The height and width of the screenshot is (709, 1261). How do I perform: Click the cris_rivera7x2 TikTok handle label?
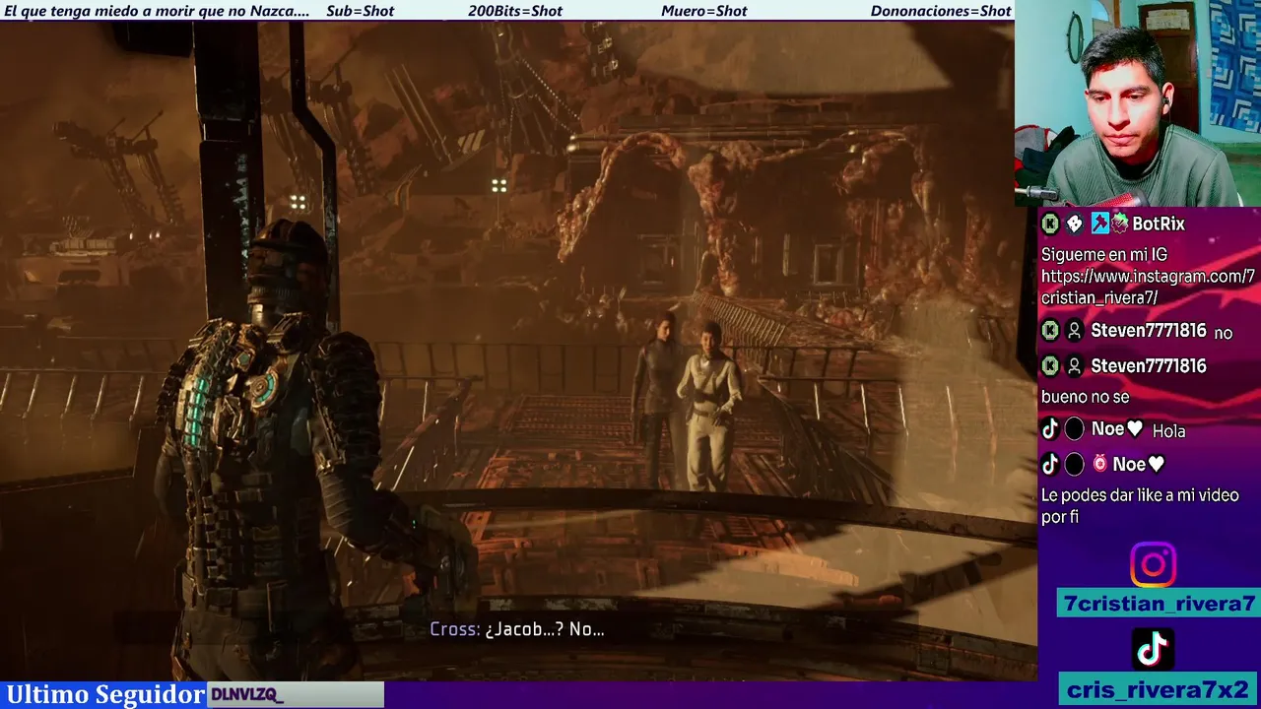coord(1159,689)
